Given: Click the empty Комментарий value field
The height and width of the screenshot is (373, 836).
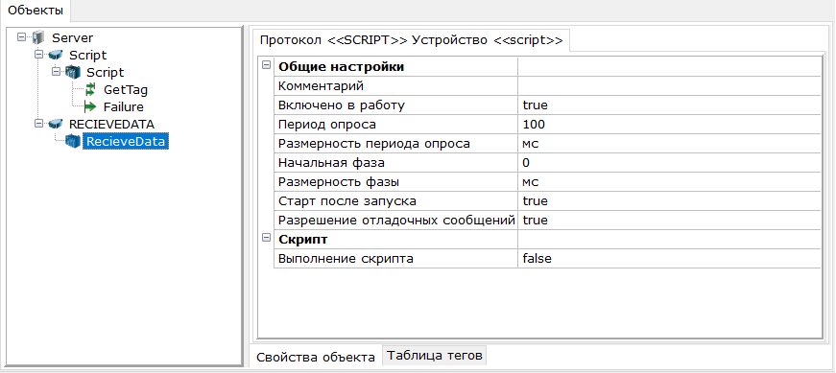Looking at the screenshot, I should click(x=669, y=85).
